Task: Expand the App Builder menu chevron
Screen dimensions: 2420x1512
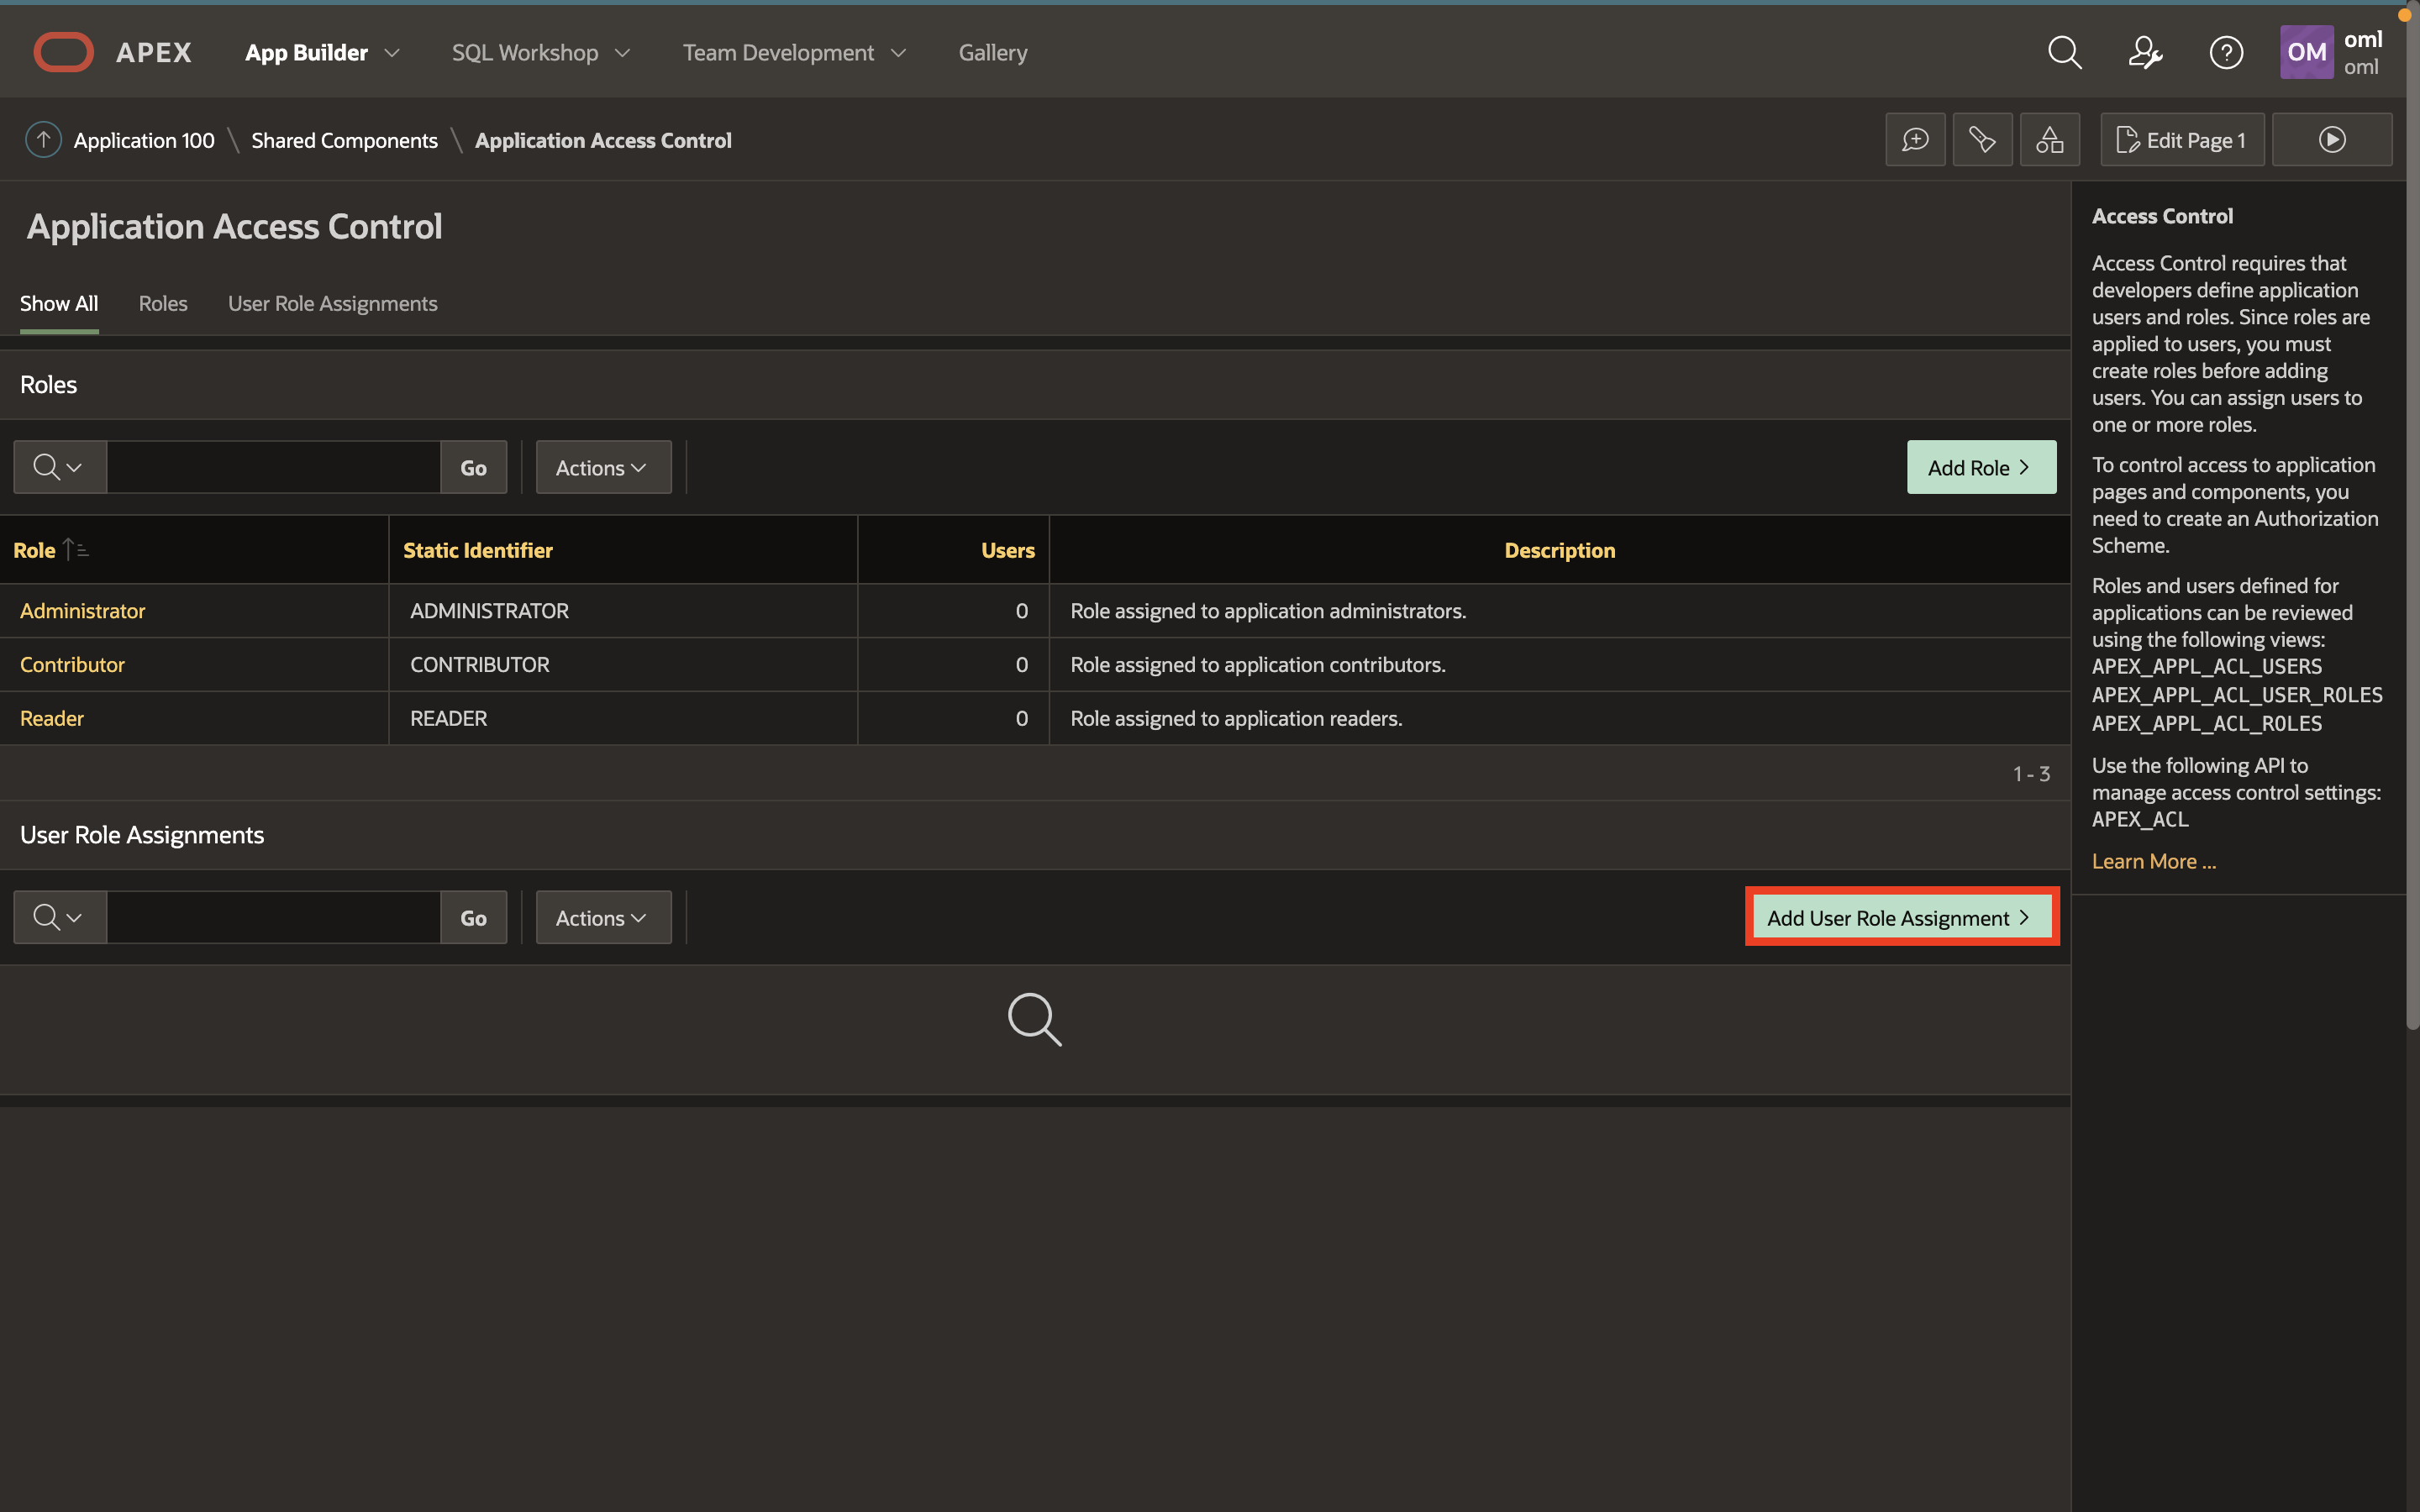Action: click(x=392, y=53)
